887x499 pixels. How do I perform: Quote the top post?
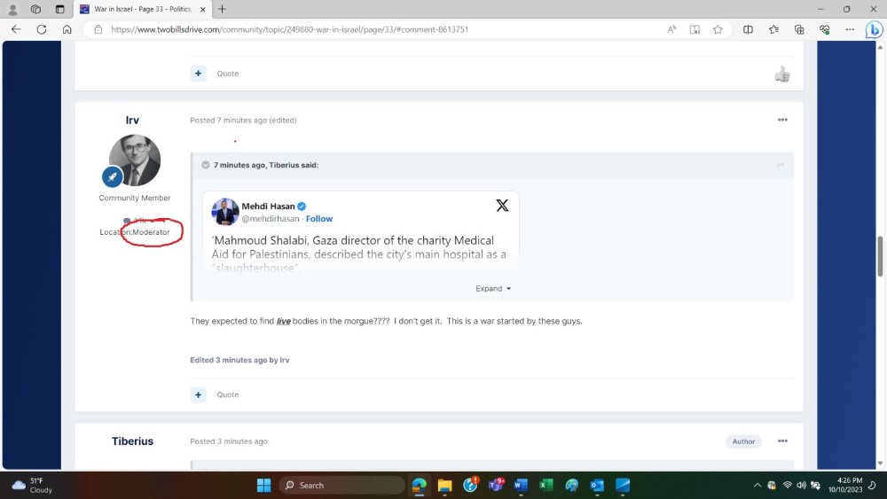(227, 74)
